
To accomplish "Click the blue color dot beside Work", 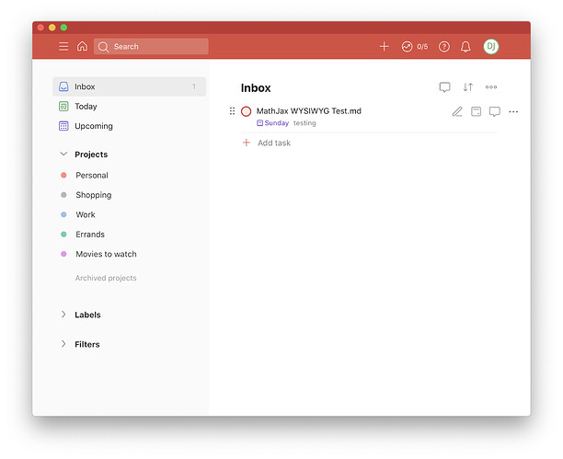I will (x=63, y=214).
